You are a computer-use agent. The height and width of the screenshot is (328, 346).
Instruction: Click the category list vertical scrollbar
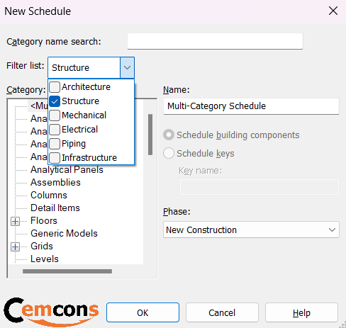tap(150, 135)
